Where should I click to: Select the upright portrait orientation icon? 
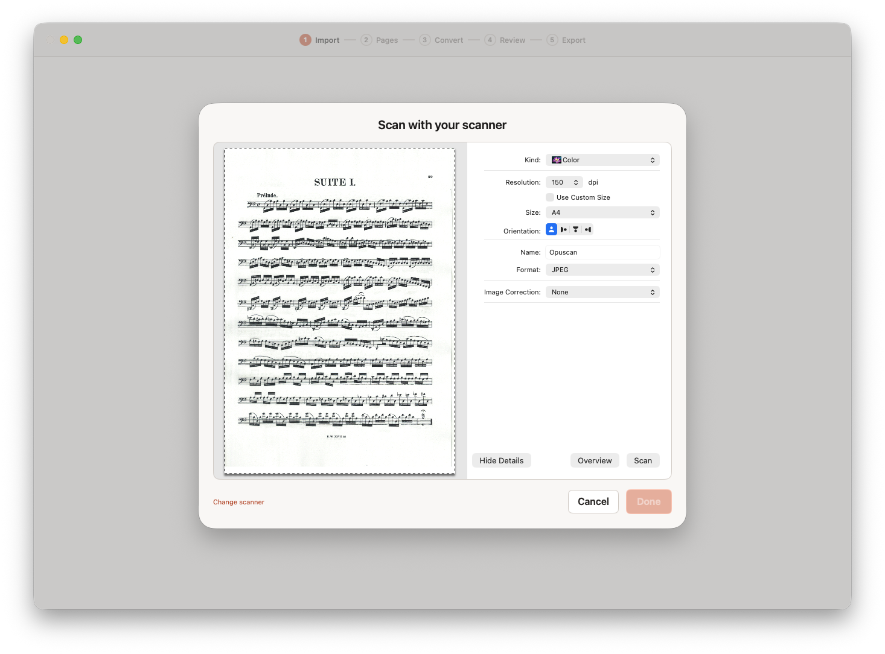(551, 229)
